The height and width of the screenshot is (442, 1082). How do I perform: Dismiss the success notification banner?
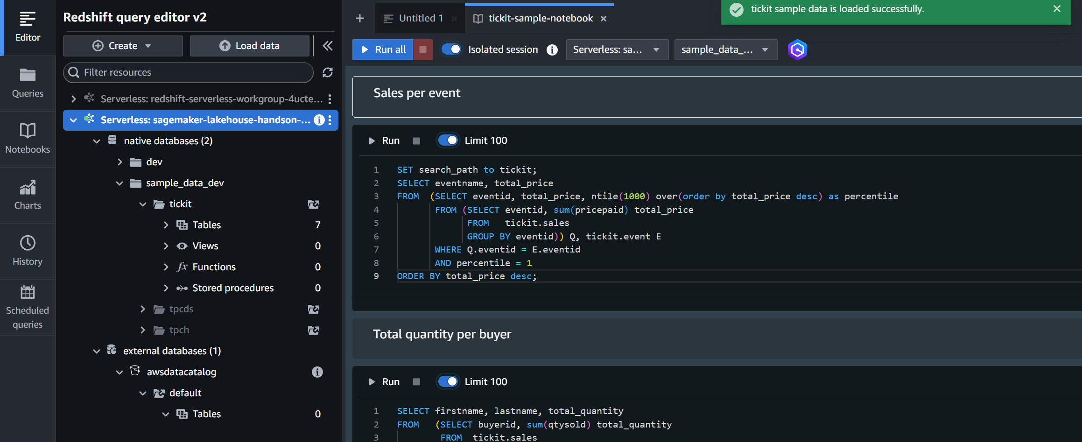pyautogui.click(x=1057, y=9)
